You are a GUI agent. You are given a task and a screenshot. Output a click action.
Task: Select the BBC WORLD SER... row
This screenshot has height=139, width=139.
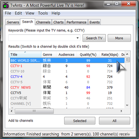[x=67, y=60]
